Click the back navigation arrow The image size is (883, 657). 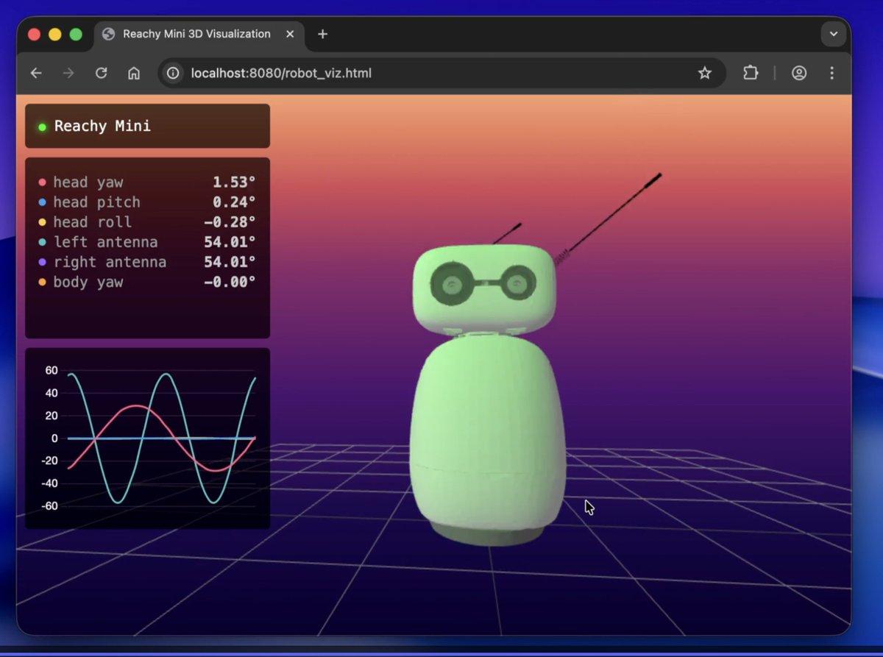pyautogui.click(x=36, y=73)
